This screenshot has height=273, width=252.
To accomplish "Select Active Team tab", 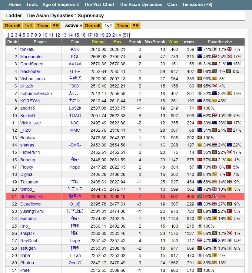I will pos(122,26).
